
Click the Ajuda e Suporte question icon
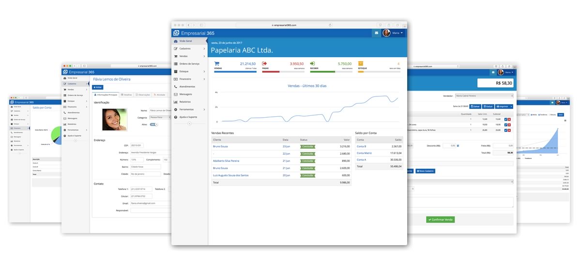[176, 117]
